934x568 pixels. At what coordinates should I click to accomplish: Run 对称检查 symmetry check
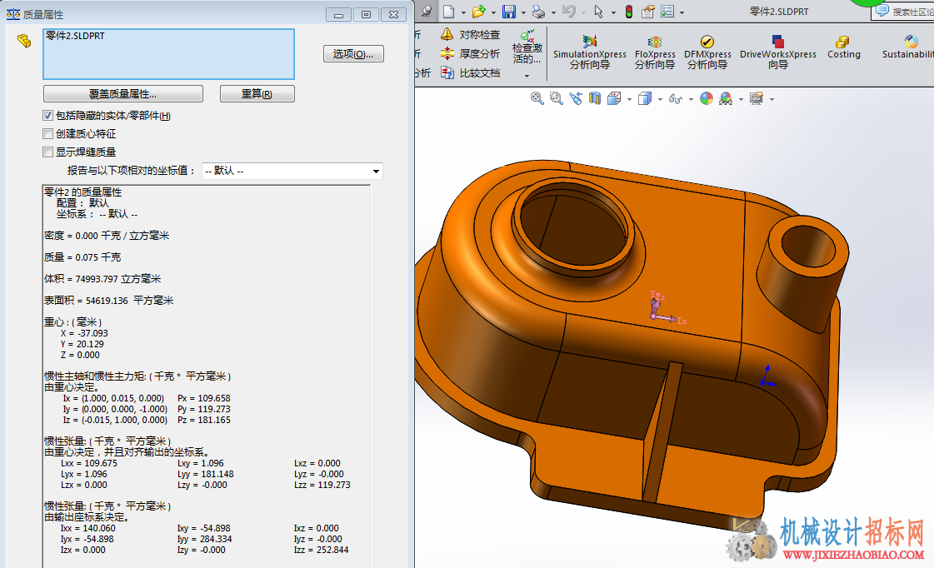(x=470, y=34)
